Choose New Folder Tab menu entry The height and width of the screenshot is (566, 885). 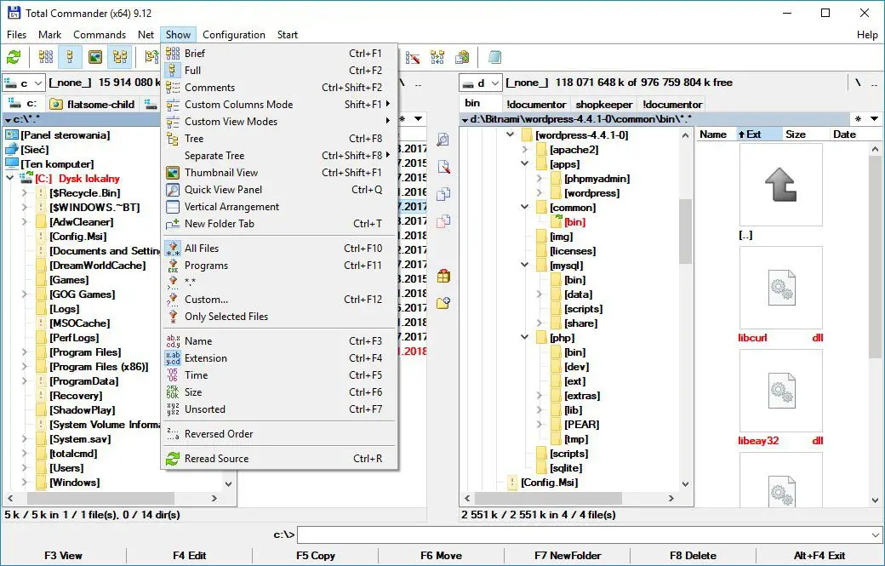pyautogui.click(x=280, y=224)
